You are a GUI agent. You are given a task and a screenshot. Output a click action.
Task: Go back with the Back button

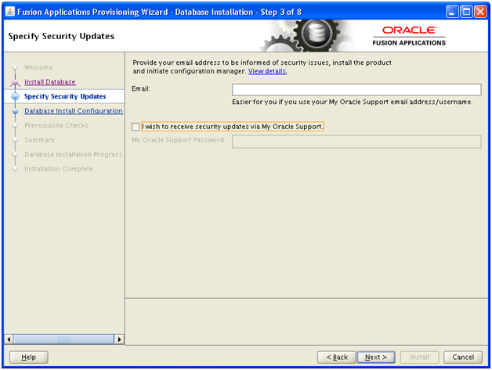pyautogui.click(x=337, y=357)
